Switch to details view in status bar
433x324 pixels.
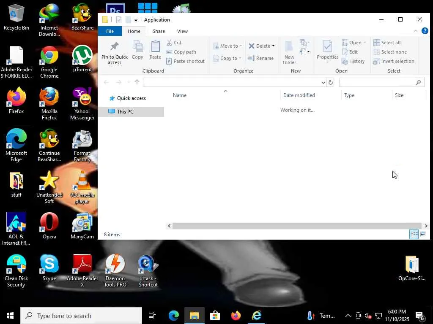[414, 235]
